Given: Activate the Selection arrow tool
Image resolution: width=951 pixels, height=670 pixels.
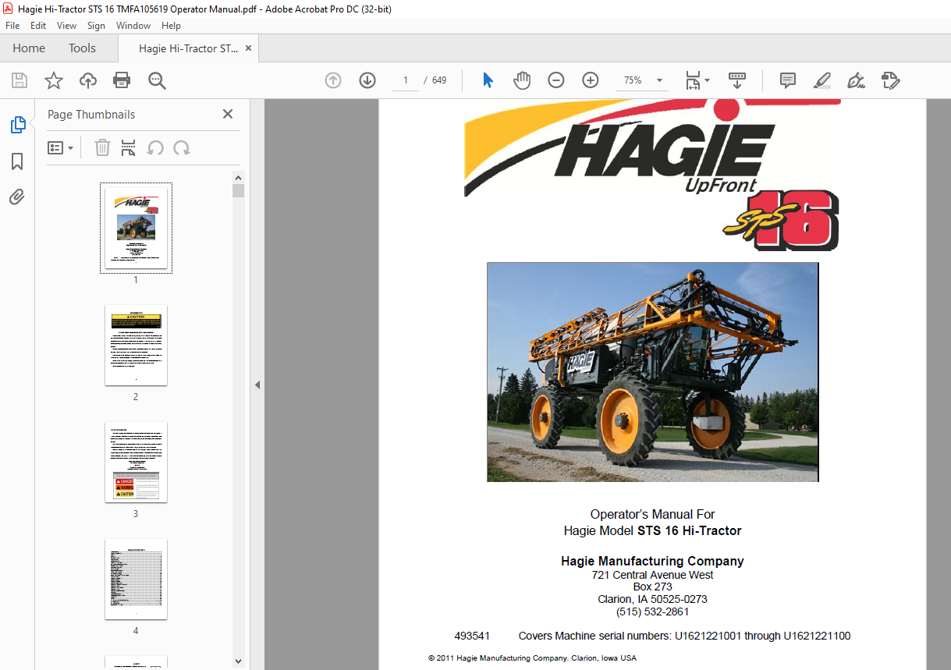Looking at the screenshot, I should coord(488,80).
